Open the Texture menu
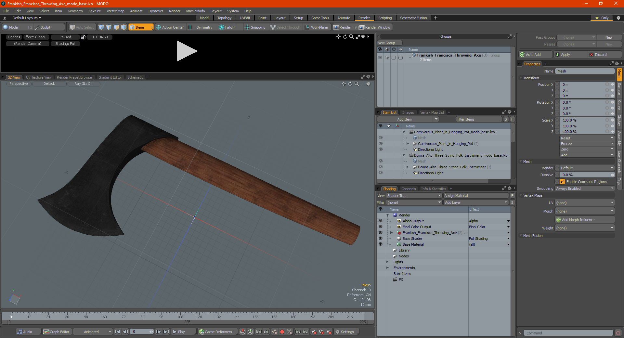 click(x=95, y=11)
